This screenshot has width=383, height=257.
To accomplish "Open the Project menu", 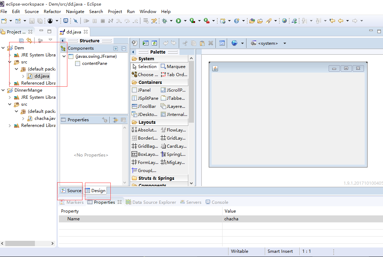I will pos(115,12).
